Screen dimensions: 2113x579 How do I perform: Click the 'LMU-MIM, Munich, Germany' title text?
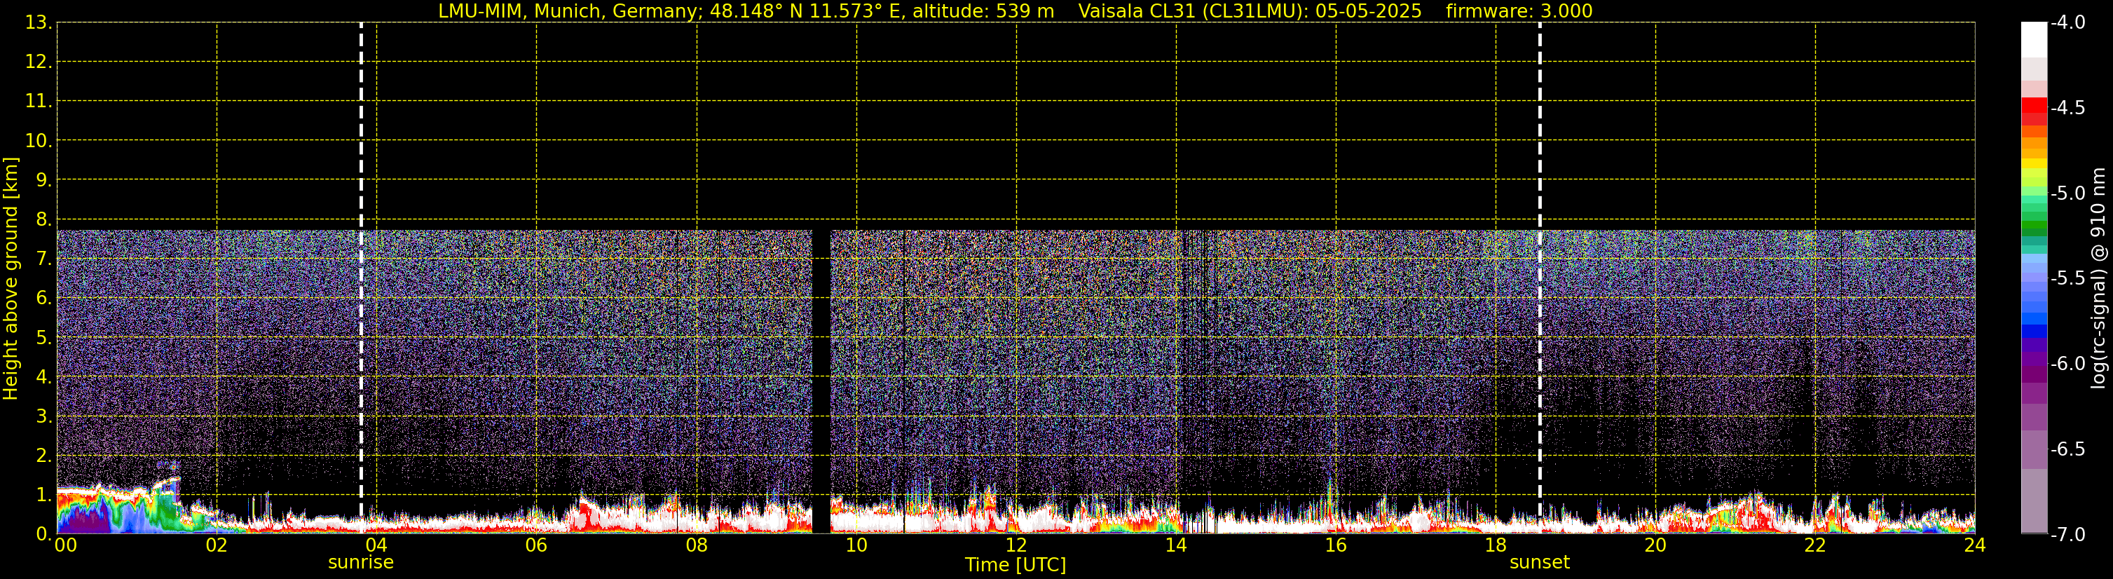(x=548, y=11)
